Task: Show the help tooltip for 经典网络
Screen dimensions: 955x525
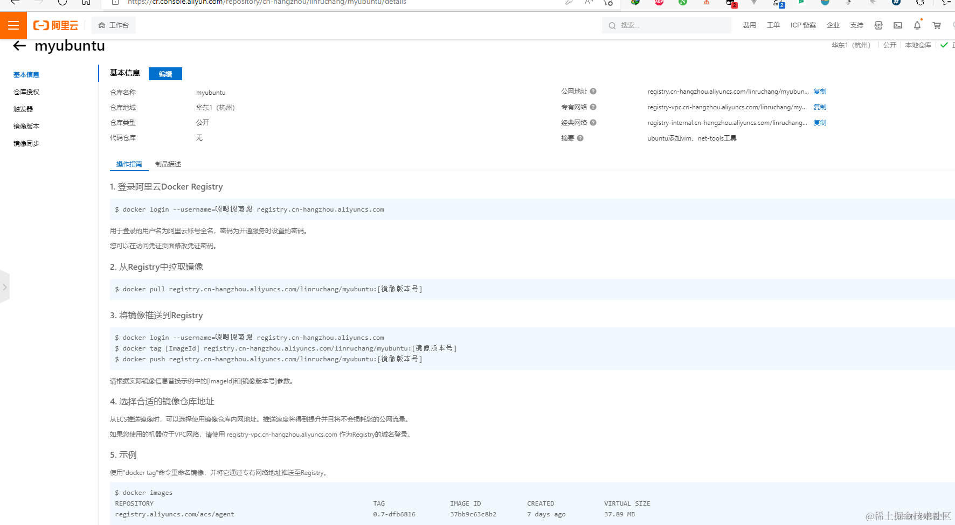Action: (593, 123)
